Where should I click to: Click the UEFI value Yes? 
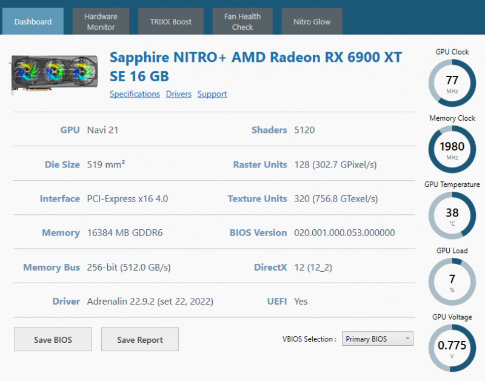(x=301, y=301)
